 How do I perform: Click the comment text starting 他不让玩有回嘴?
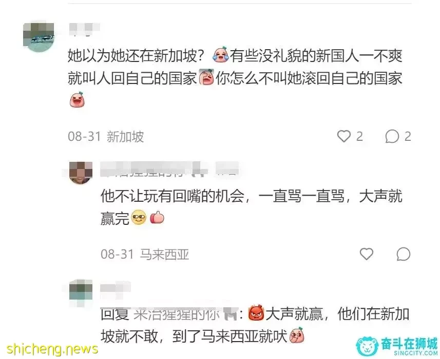pos(252,207)
